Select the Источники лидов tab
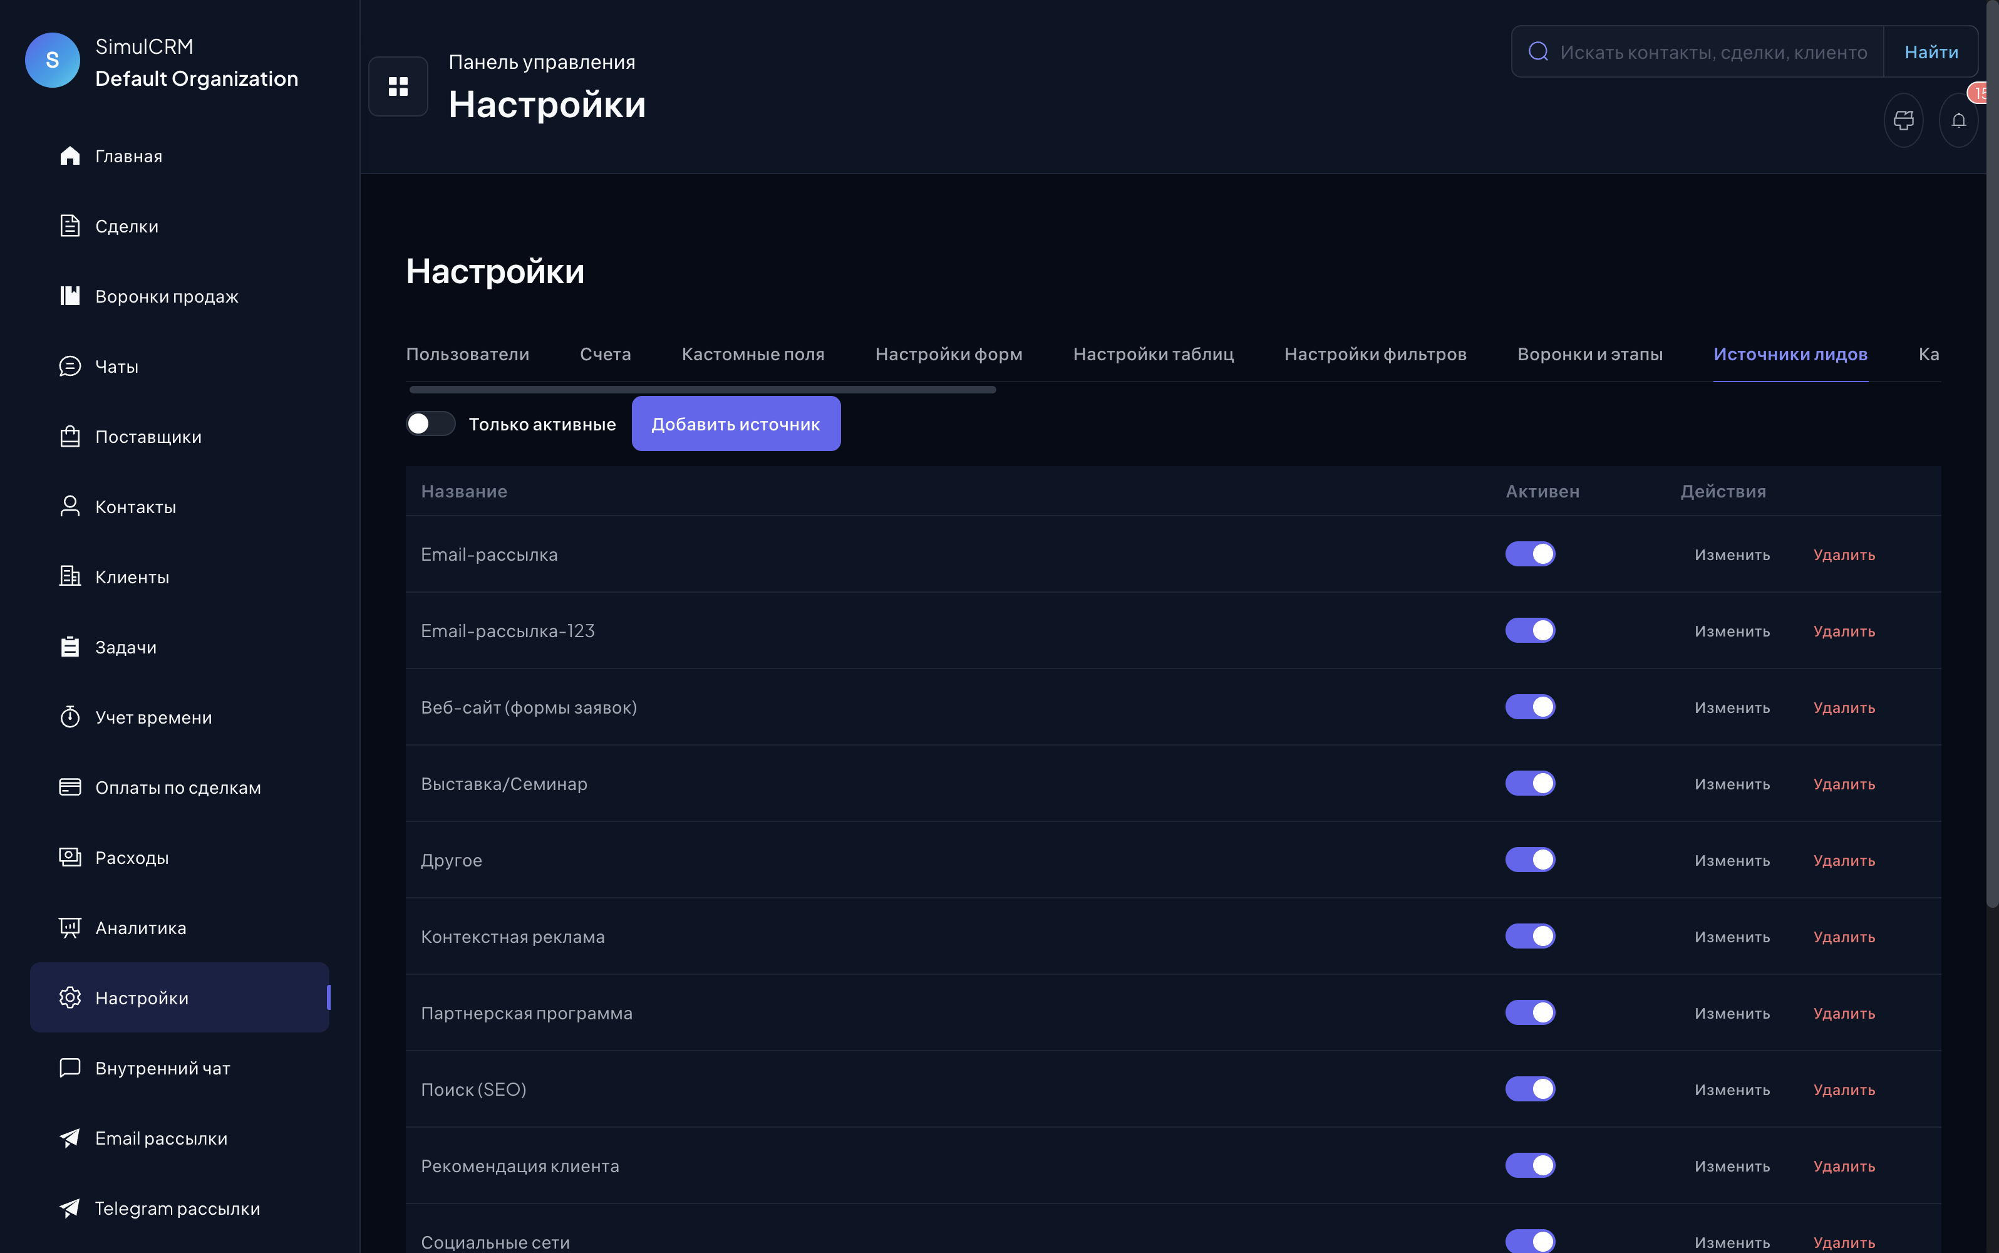This screenshot has height=1253, width=1999. click(1790, 354)
